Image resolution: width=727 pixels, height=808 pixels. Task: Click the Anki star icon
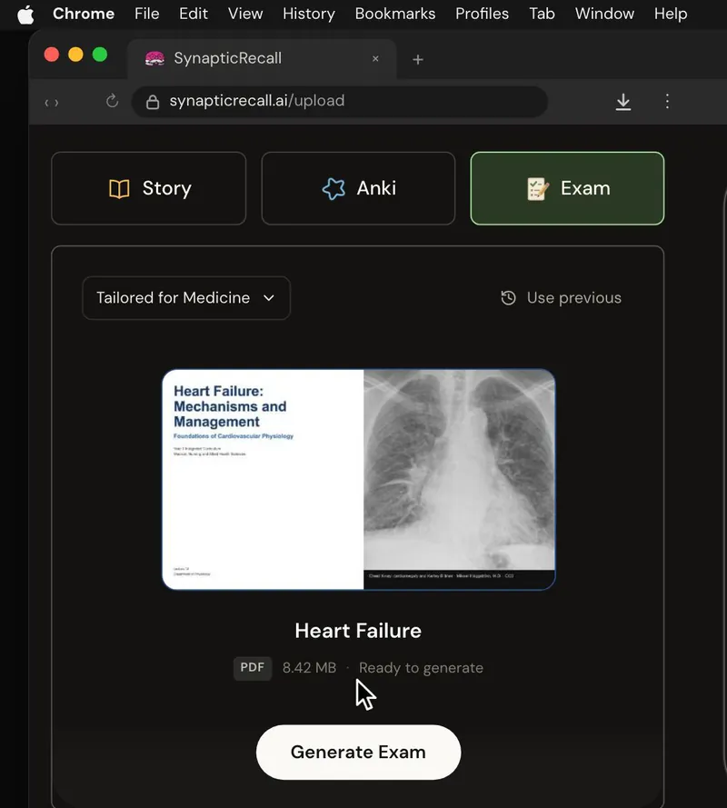pos(334,189)
